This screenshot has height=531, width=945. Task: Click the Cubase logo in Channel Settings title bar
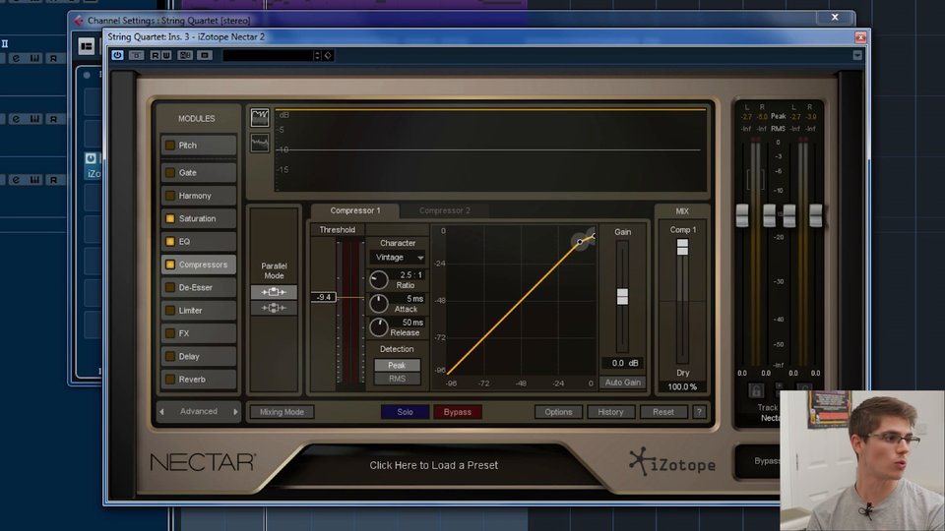click(x=79, y=21)
